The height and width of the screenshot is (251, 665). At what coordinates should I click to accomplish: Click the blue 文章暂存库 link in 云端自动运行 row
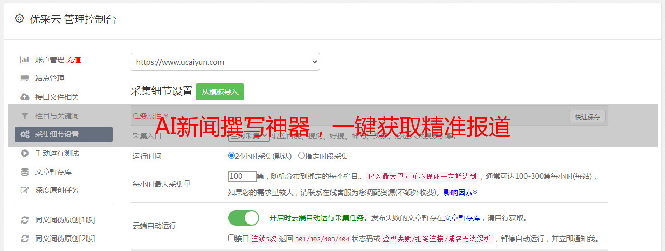coord(462,218)
